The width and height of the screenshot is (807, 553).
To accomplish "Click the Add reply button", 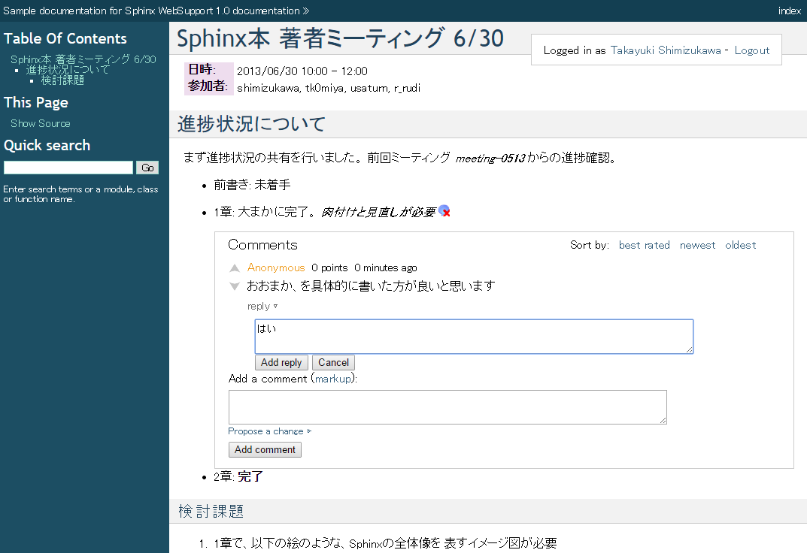I will coord(281,362).
